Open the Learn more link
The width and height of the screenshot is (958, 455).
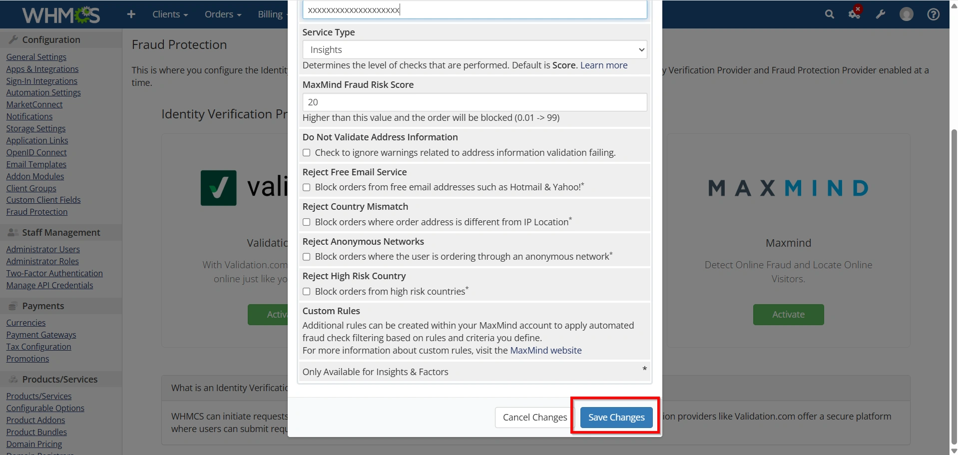coord(604,65)
